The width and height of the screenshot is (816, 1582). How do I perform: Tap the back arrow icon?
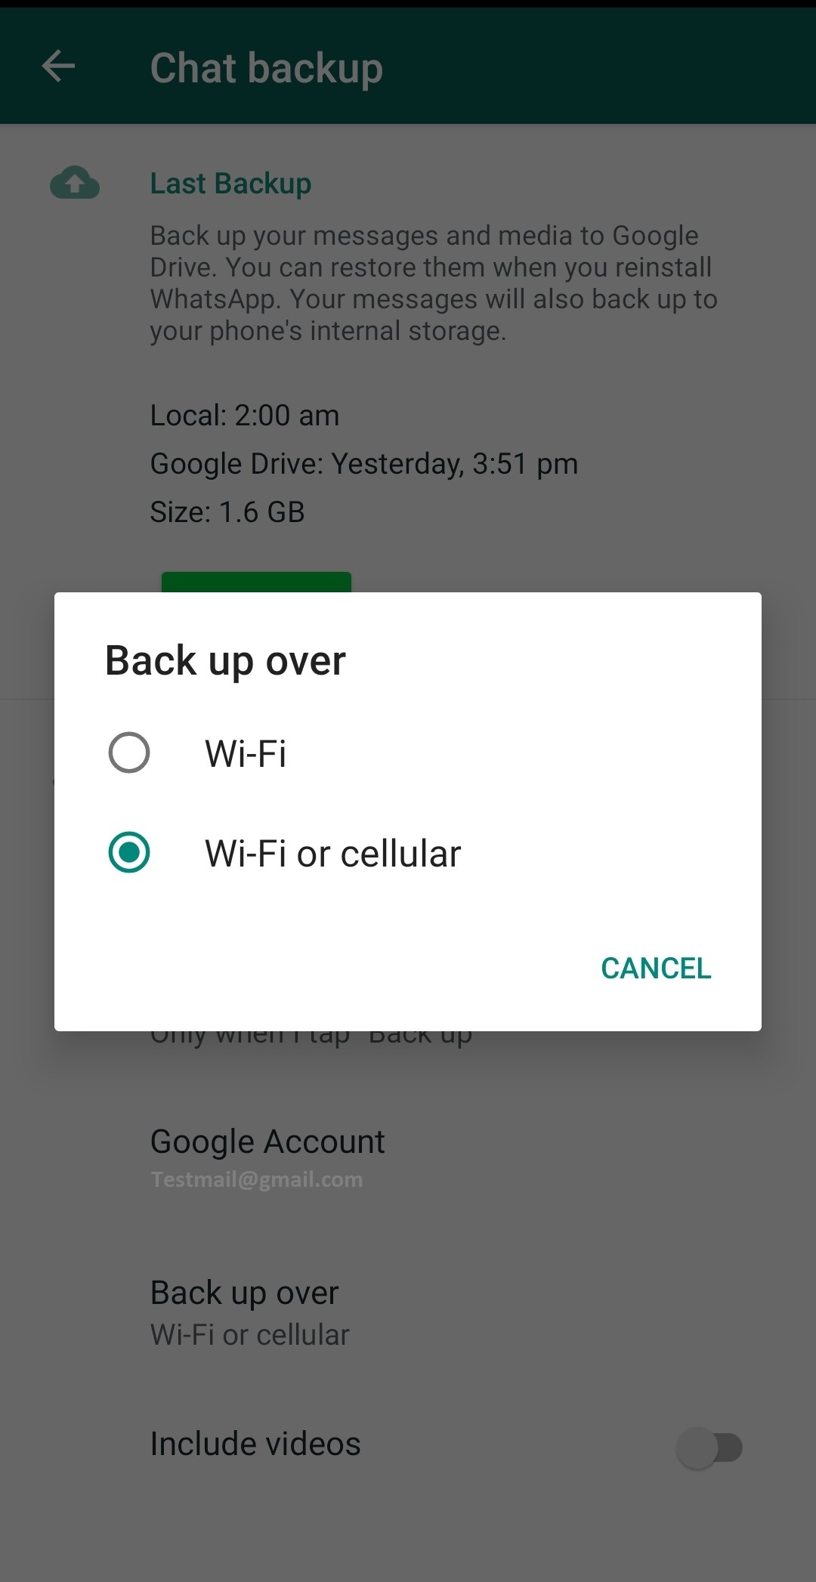click(58, 66)
